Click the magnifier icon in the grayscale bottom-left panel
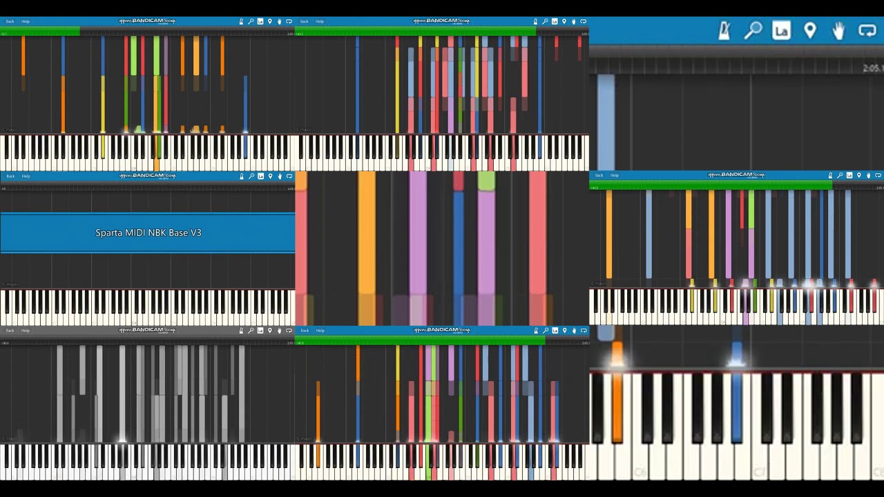The height and width of the screenshot is (497, 884). click(x=251, y=331)
